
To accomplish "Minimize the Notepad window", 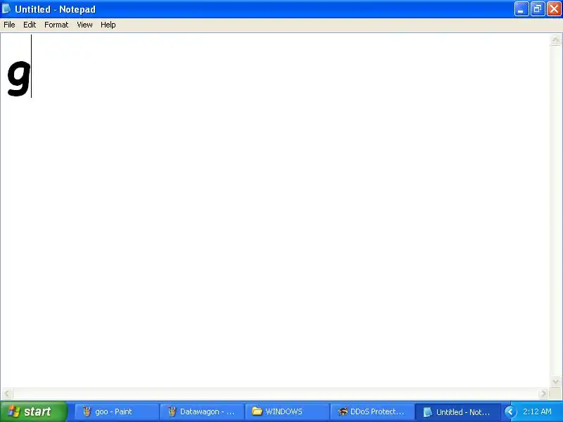I will pyautogui.click(x=521, y=9).
